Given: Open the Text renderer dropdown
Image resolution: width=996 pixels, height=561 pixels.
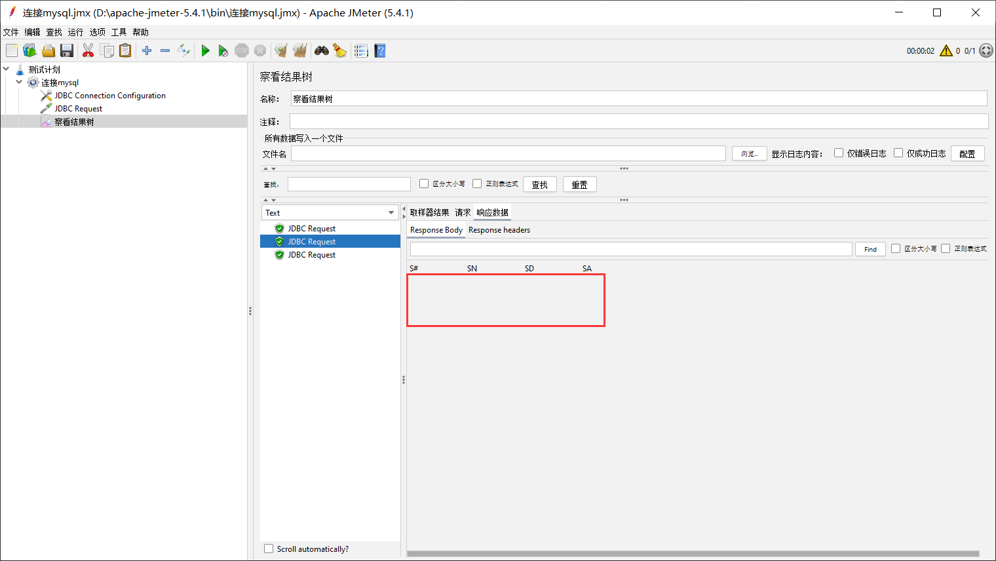Looking at the screenshot, I should (330, 212).
